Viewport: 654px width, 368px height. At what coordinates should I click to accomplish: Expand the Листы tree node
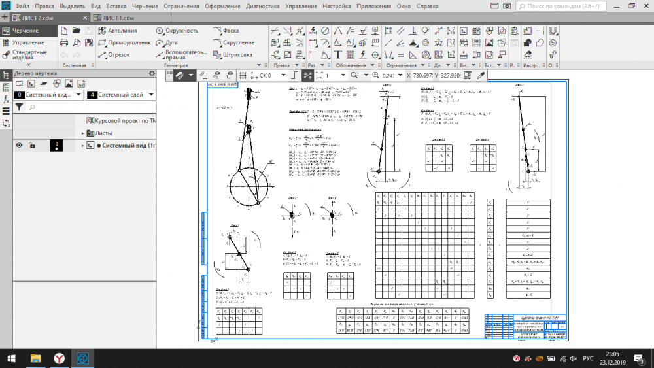(83, 133)
